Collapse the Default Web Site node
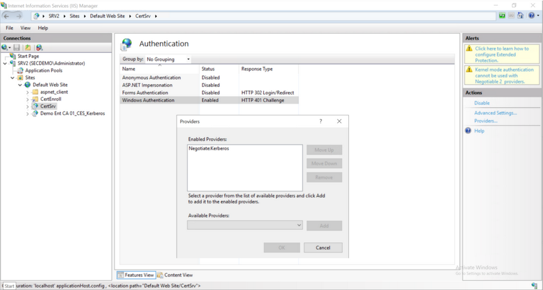 tap(20, 85)
